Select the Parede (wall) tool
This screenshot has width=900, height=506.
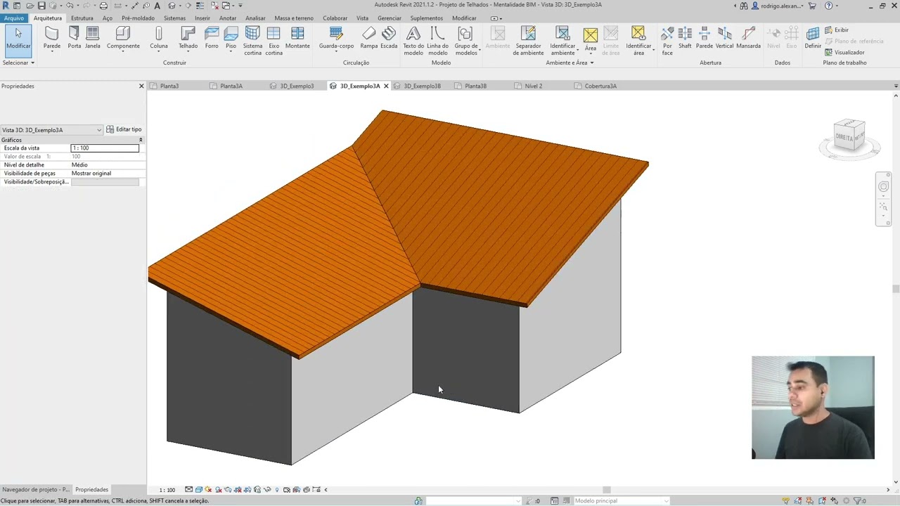click(51, 38)
